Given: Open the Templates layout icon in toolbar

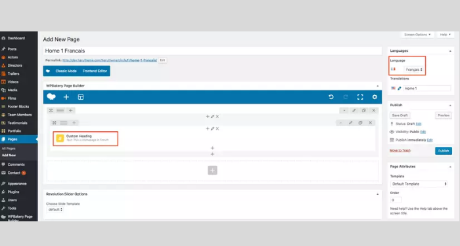Looking at the screenshot, I should (x=81, y=97).
